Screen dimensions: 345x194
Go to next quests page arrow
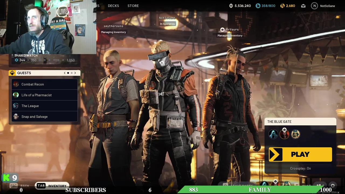tap(75, 73)
